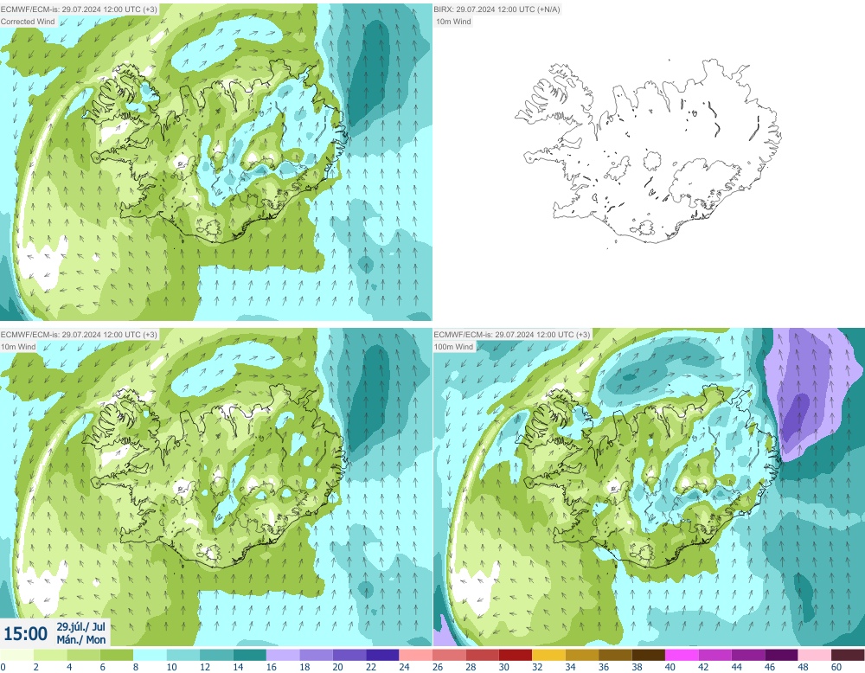Click the legend value label 60
This screenshot has height=673, width=865.
836,667
